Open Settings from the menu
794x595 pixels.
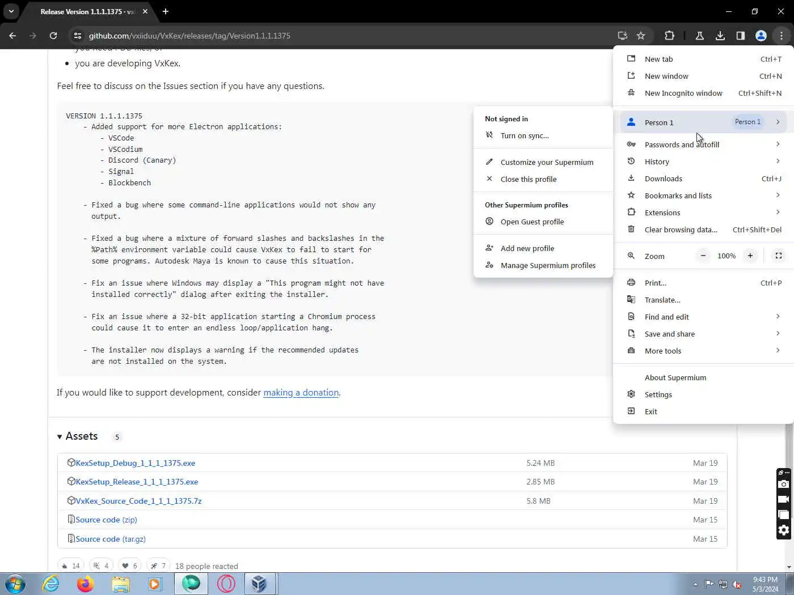(x=703, y=394)
